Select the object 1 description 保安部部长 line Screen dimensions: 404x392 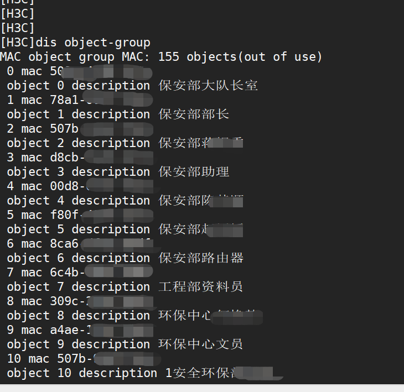coord(117,114)
